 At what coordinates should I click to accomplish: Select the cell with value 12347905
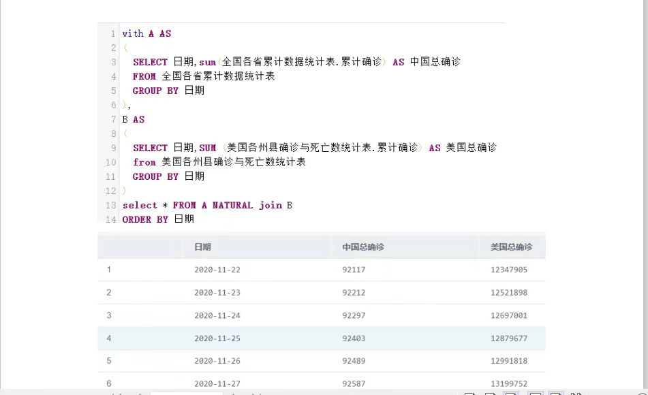tap(509, 270)
